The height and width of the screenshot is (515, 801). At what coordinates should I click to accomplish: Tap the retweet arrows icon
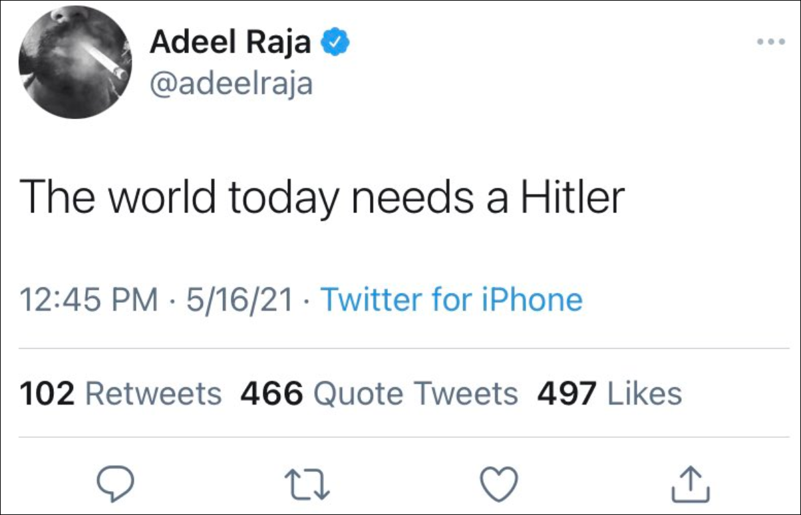pos(308,482)
